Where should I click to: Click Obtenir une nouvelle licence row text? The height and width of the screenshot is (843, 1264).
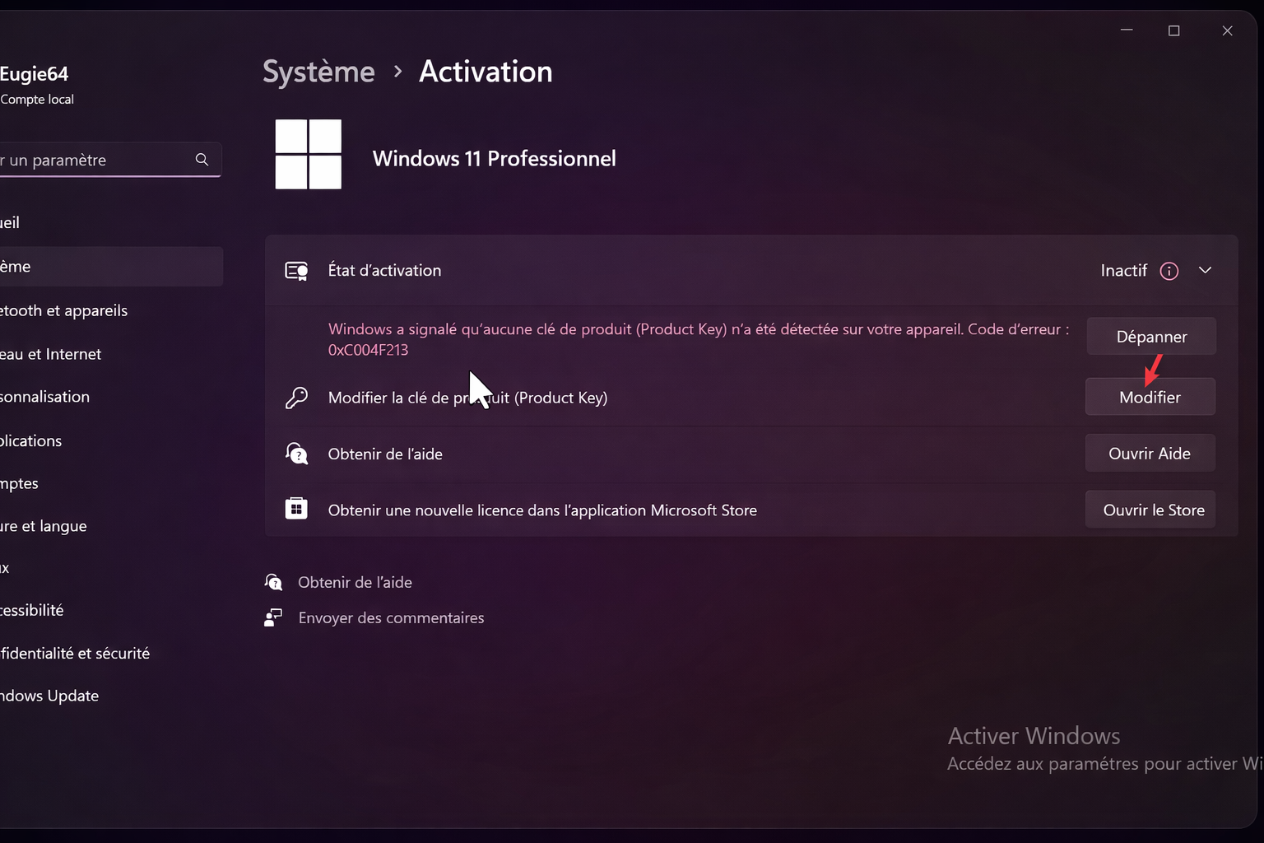point(542,510)
